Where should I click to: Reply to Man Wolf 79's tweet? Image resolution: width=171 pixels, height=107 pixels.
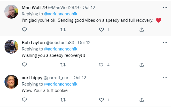(x=24, y=30)
